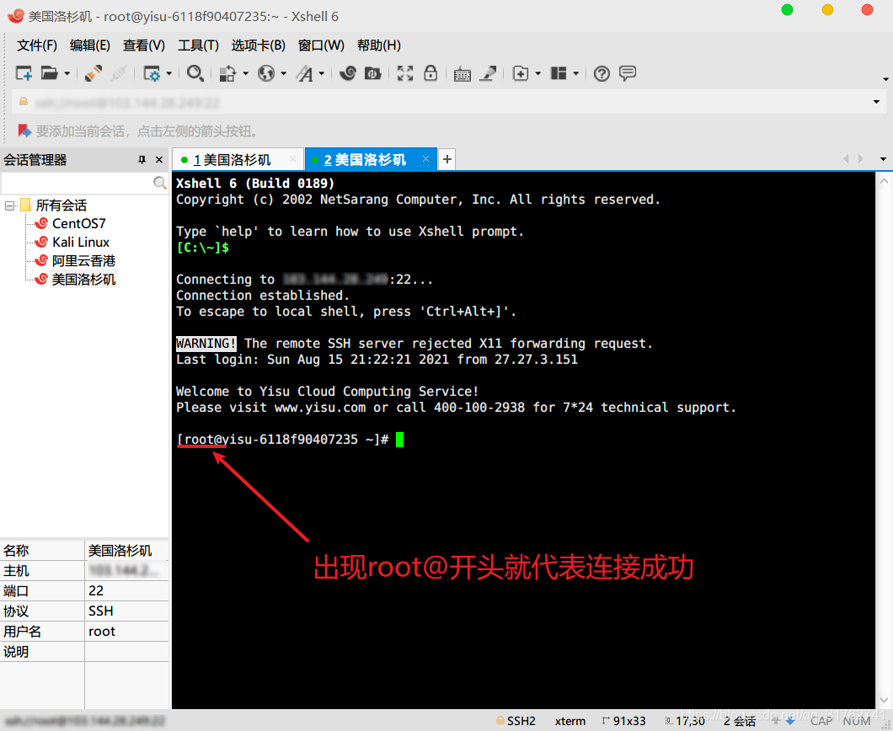
Task: Open the 工具(T) menu
Action: [198, 45]
